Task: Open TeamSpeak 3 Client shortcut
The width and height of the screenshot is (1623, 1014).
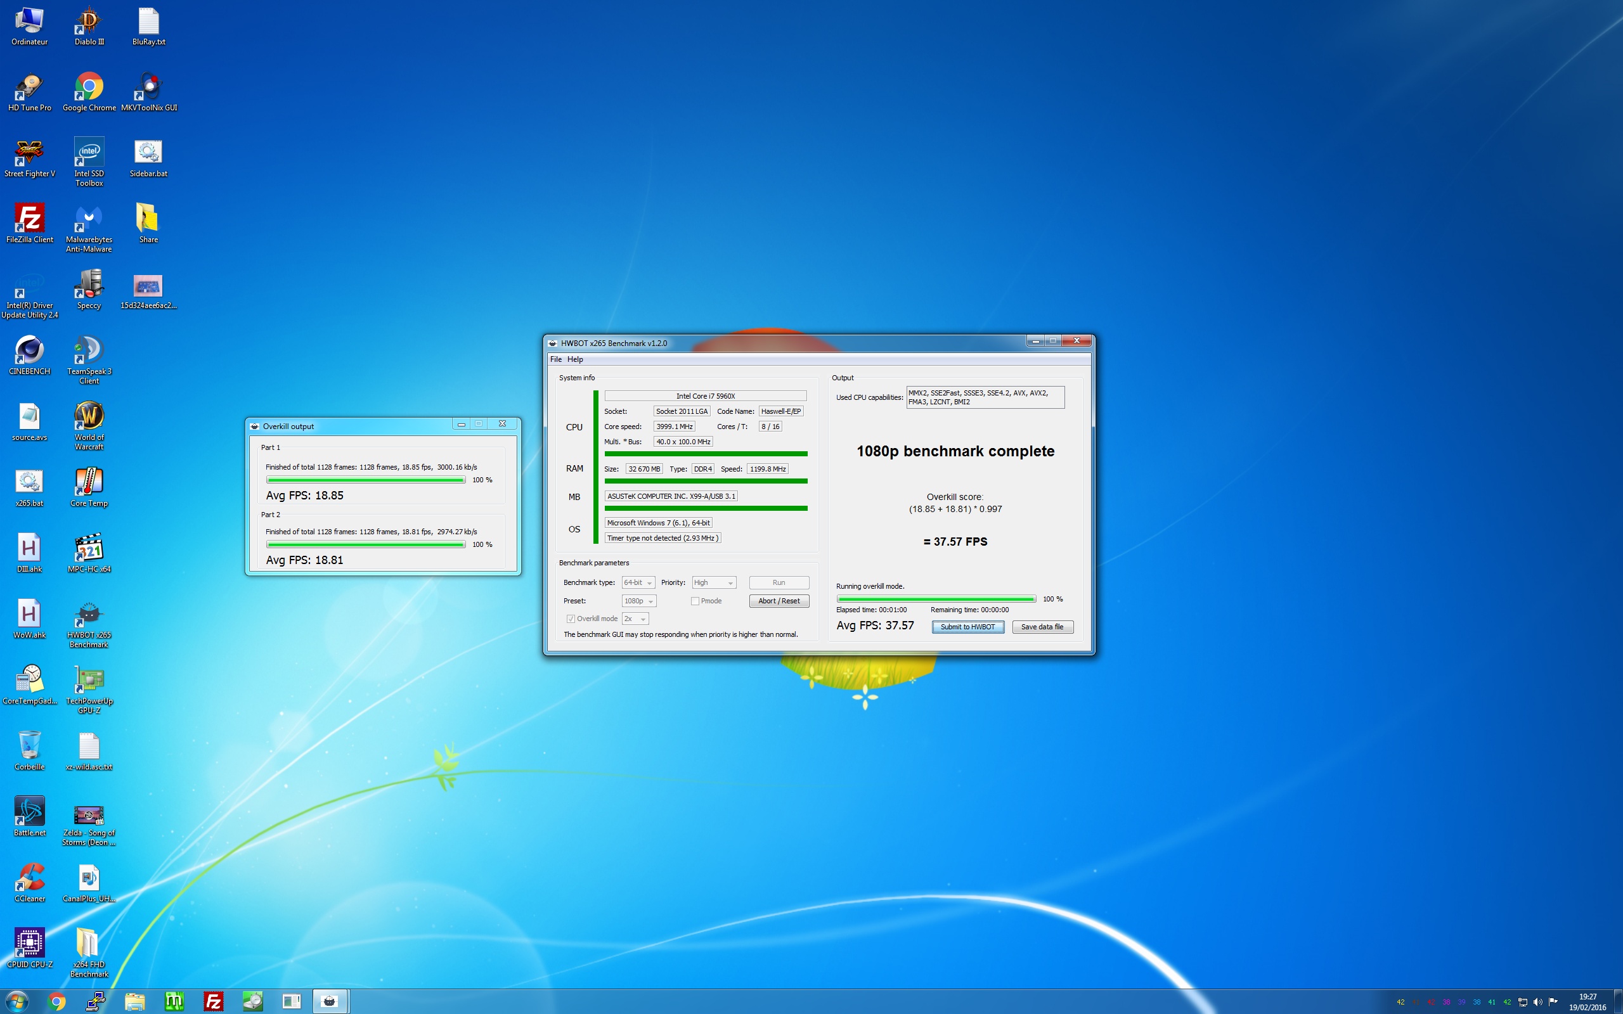Action: [89, 359]
